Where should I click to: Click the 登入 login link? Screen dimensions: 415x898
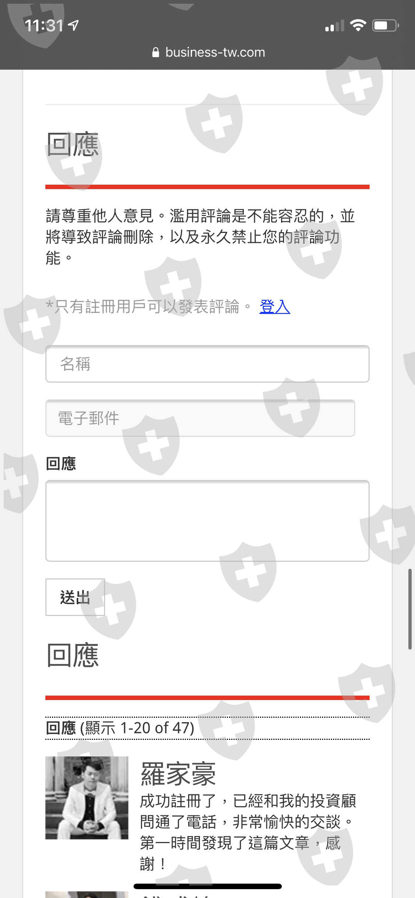click(275, 306)
